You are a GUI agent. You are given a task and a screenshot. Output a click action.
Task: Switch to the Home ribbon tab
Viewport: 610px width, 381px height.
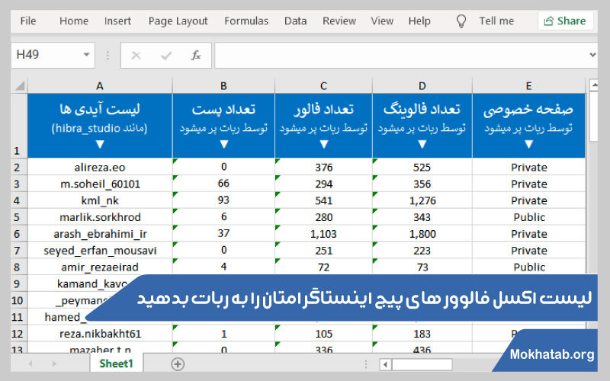pos(74,21)
